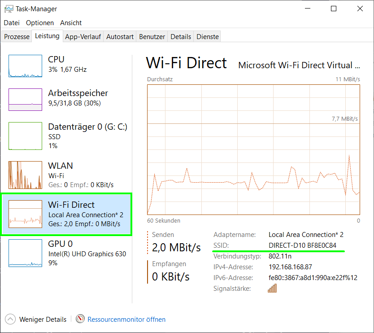Click the WLAN throughput mini graph
Screen dimensions: 374x333
[25, 175]
